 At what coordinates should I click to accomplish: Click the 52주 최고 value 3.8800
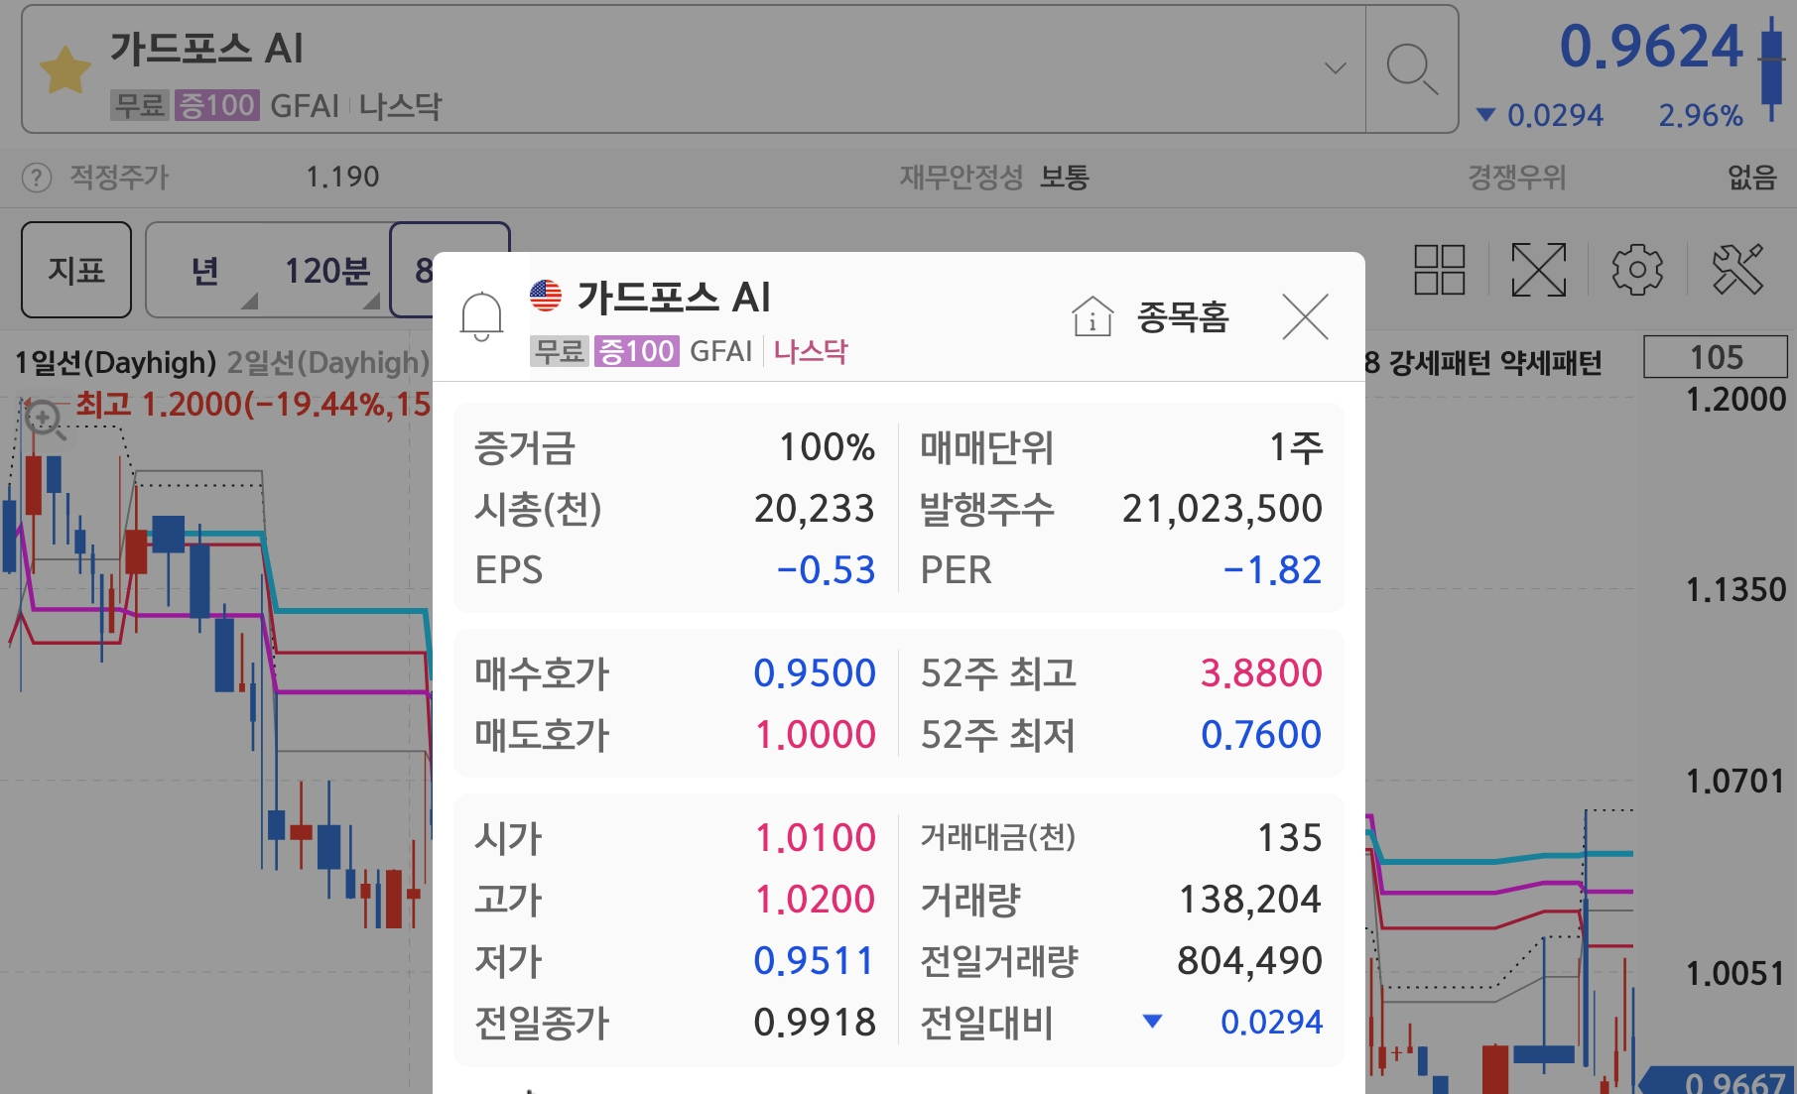(x=1261, y=673)
